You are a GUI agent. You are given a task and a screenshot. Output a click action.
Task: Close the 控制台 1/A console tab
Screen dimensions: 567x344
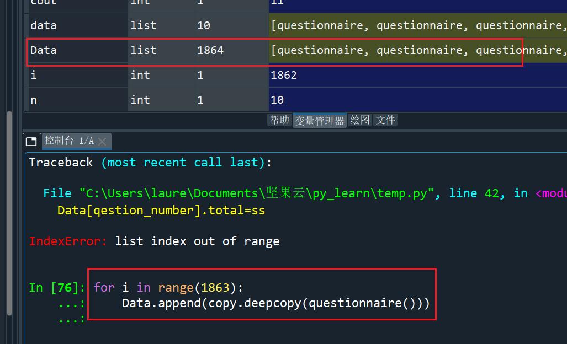(103, 142)
